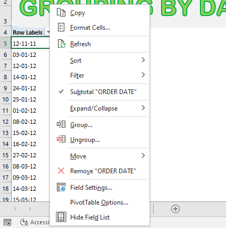
Task: Open the Row Labels filter dropdown
Action: [x=47, y=32]
